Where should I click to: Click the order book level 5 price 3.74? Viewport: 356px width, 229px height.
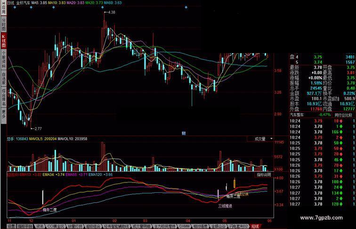(x=318, y=62)
